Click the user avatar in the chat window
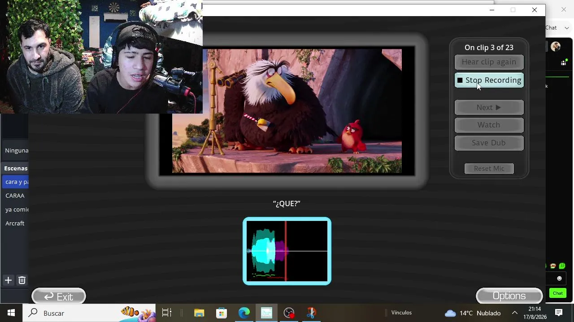The image size is (574, 322). tap(556, 46)
